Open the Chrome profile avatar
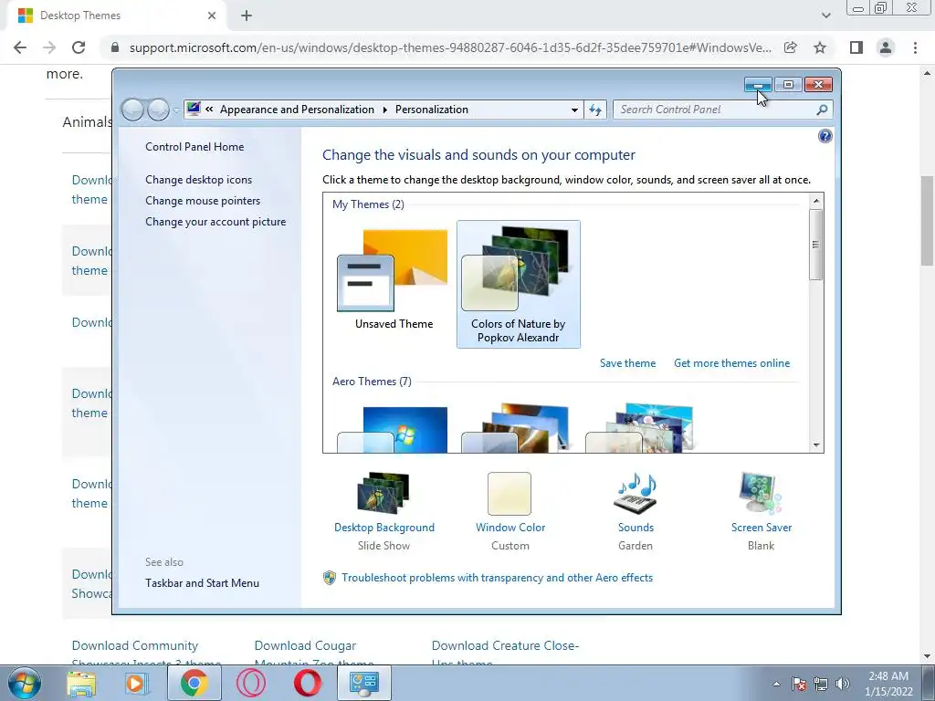 click(886, 47)
